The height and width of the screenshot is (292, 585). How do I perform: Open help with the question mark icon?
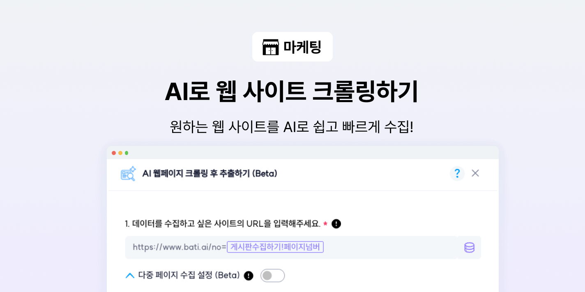click(x=457, y=173)
